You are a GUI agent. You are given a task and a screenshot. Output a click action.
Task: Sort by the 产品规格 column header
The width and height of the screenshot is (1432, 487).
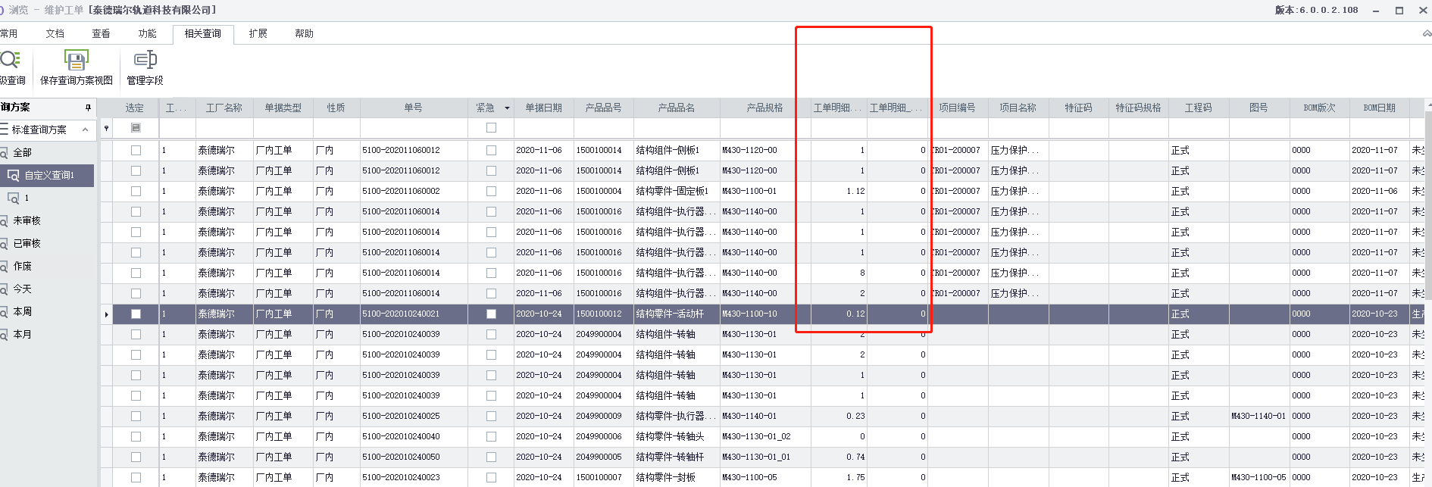pyautogui.click(x=764, y=108)
